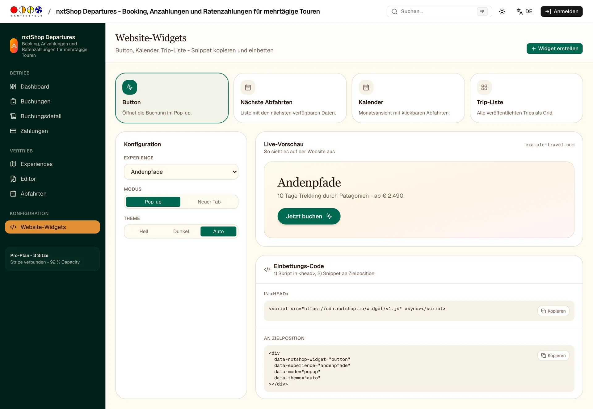
Task: Click the Andenpfade heading in the preview
Action: [x=309, y=183]
